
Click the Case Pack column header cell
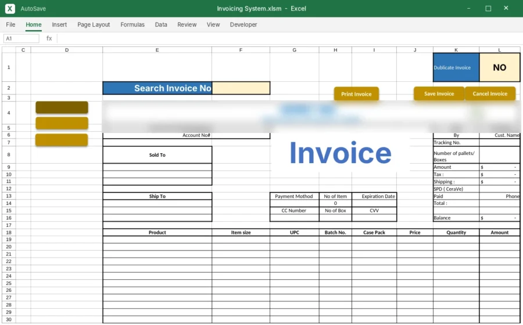(374, 232)
